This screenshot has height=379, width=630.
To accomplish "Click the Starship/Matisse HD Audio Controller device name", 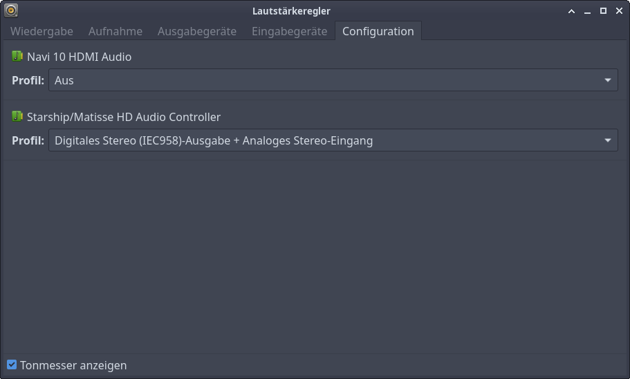I will [124, 117].
